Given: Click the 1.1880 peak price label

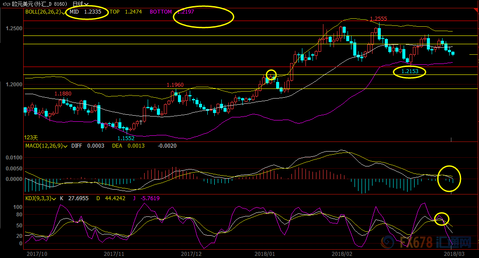Looking at the screenshot, I should pos(63,94).
